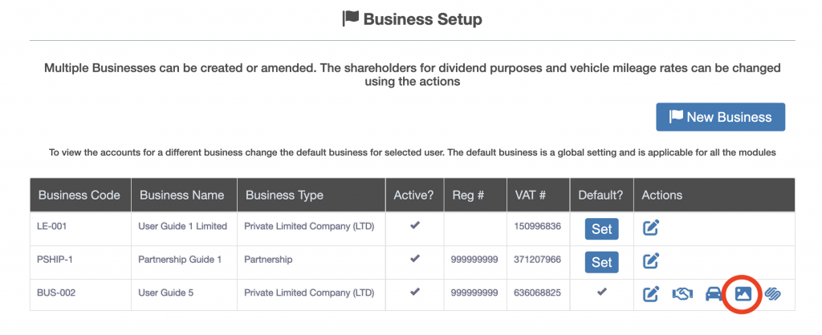The width and height of the screenshot is (822, 335).
Task: Click Default checkmark for BUS-002
Action: (x=601, y=293)
